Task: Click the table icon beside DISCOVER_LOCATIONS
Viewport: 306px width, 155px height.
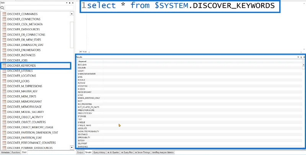Action: 4,76
